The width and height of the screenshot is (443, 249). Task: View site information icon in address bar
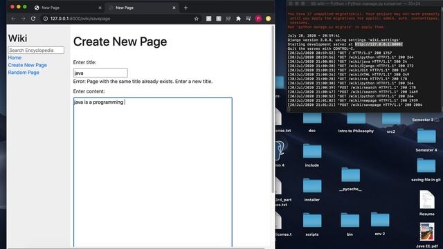coord(45,19)
